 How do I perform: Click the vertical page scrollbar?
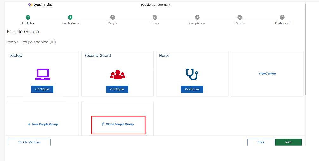coord(305,49)
